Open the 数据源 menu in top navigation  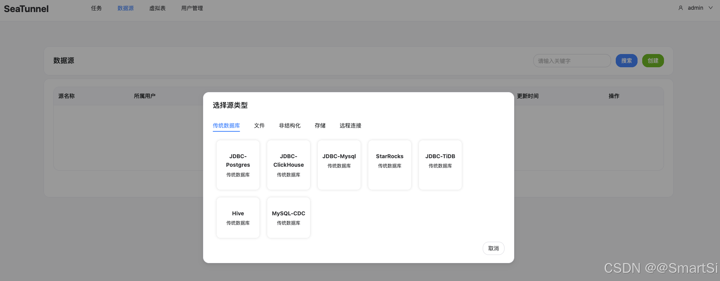tap(126, 8)
